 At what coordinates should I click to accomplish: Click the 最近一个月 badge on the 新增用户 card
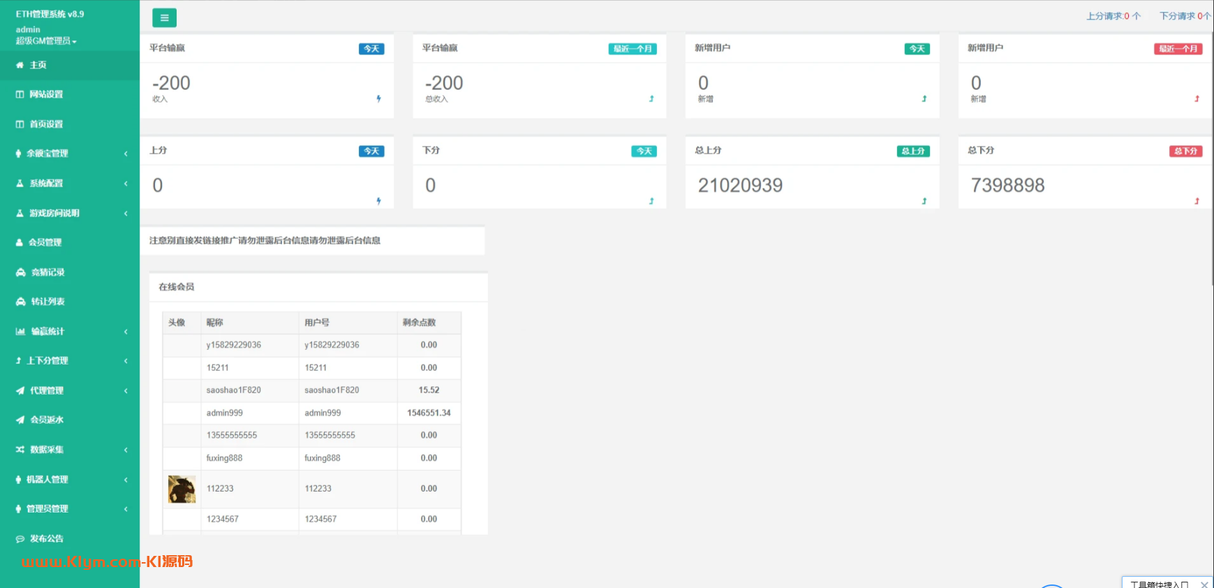tap(1178, 49)
